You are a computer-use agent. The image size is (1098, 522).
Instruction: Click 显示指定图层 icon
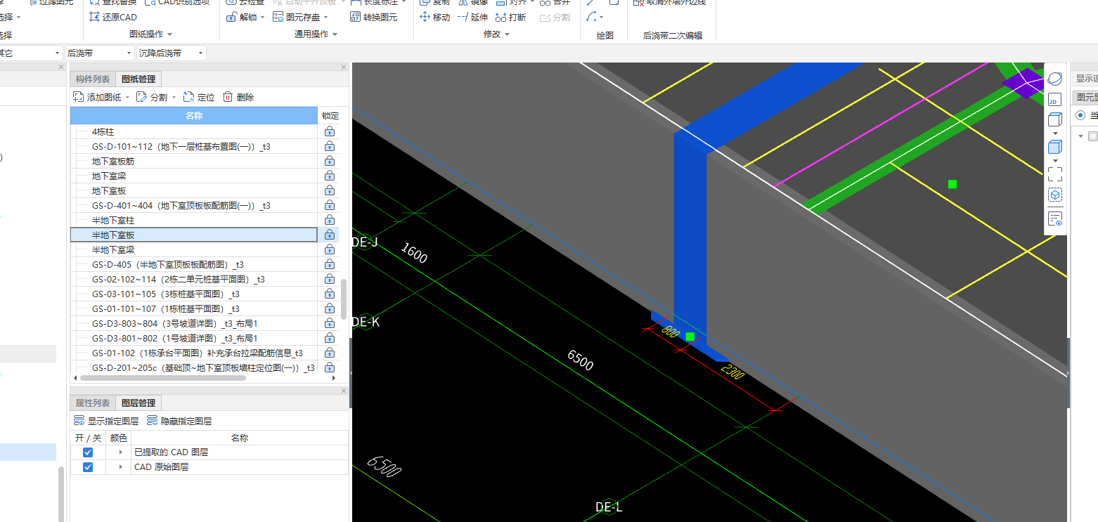click(x=79, y=421)
